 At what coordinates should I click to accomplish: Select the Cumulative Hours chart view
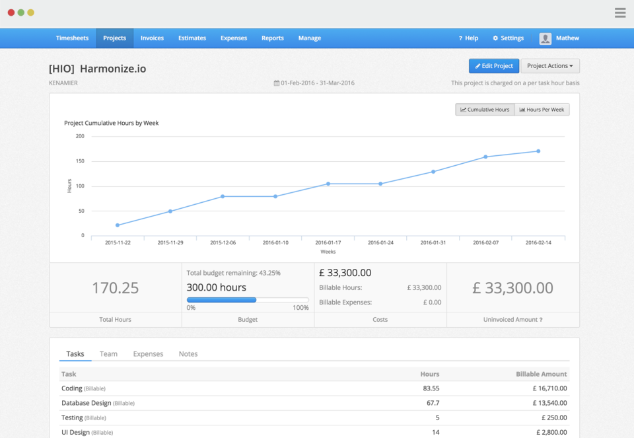484,109
